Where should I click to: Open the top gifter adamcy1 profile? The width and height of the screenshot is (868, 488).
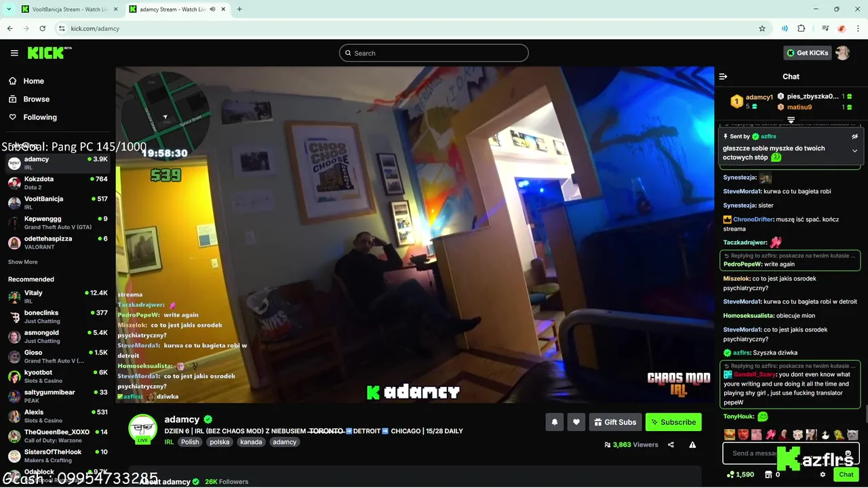(x=759, y=98)
